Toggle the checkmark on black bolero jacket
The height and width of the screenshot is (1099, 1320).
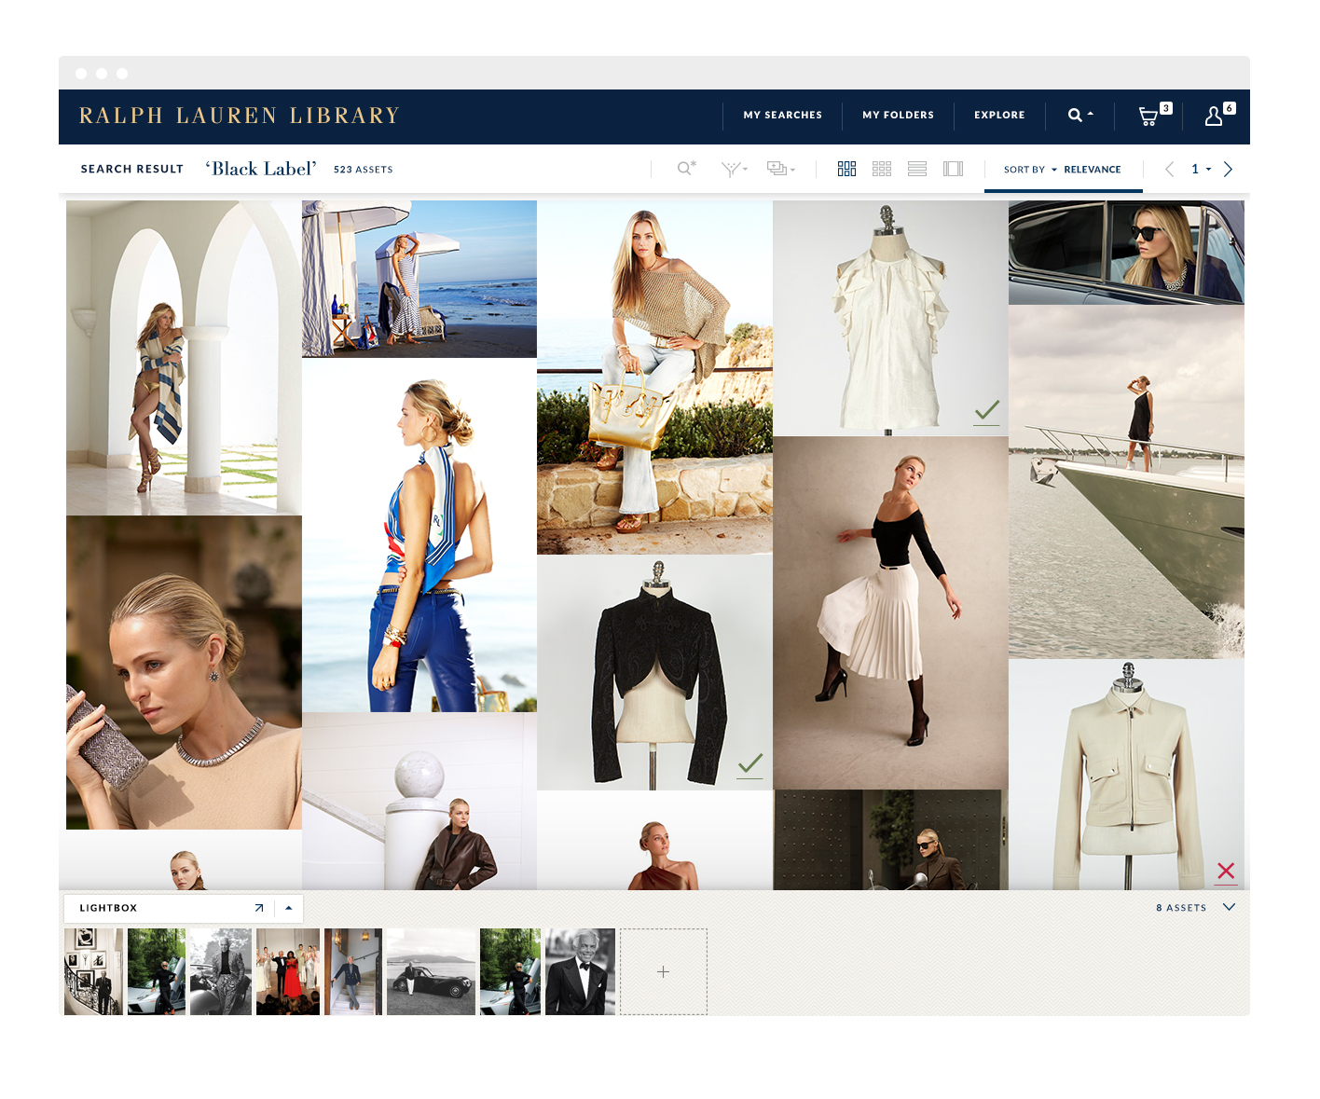(750, 765)
